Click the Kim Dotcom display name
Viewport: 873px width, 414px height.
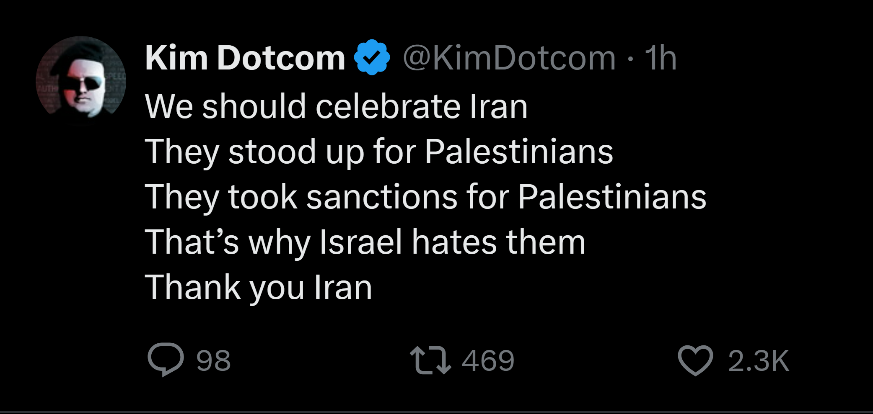[245, 58]
